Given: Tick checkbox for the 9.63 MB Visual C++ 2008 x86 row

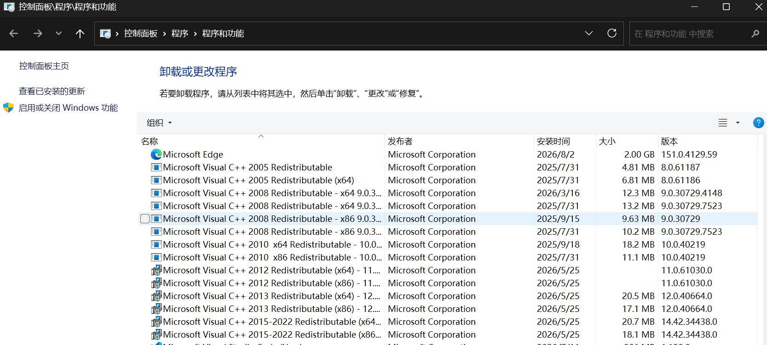Looking at the screenshot, I should point(145,219).
